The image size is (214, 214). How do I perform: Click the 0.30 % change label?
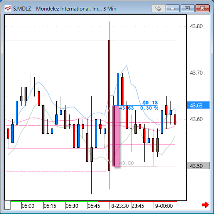pos(149,108)
